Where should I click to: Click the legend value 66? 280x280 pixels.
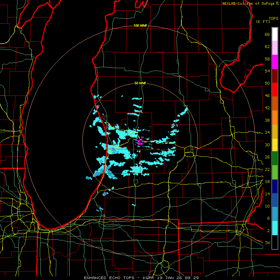coord(267,34)
